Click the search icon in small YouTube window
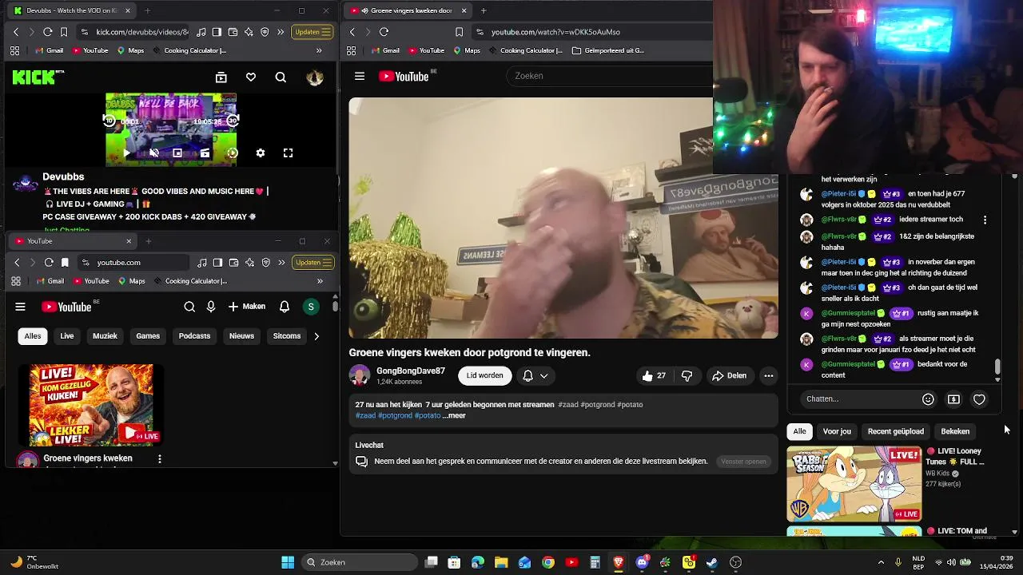This screenshot has height=575, width=1023. pos(189,307)
